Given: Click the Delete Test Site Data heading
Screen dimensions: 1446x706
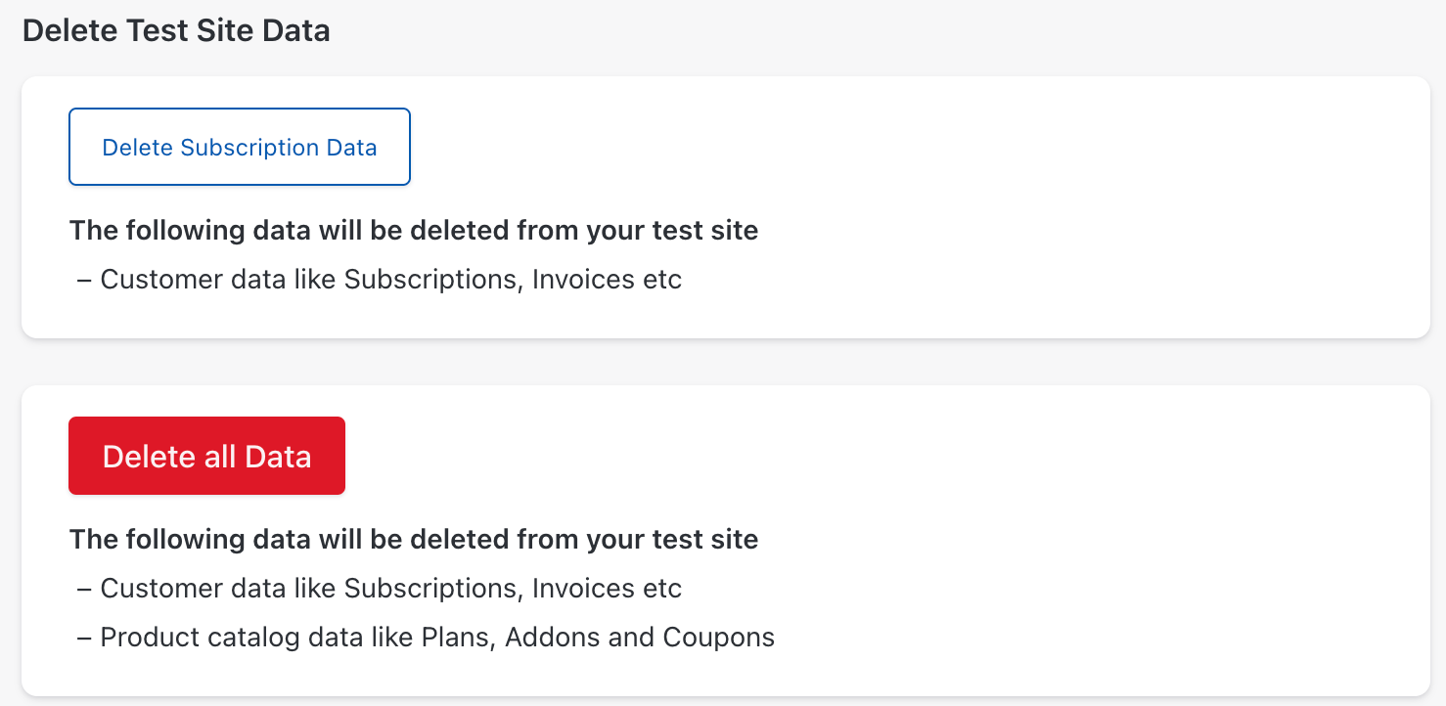Looking at the screenshot, I should tap(176, 30).
